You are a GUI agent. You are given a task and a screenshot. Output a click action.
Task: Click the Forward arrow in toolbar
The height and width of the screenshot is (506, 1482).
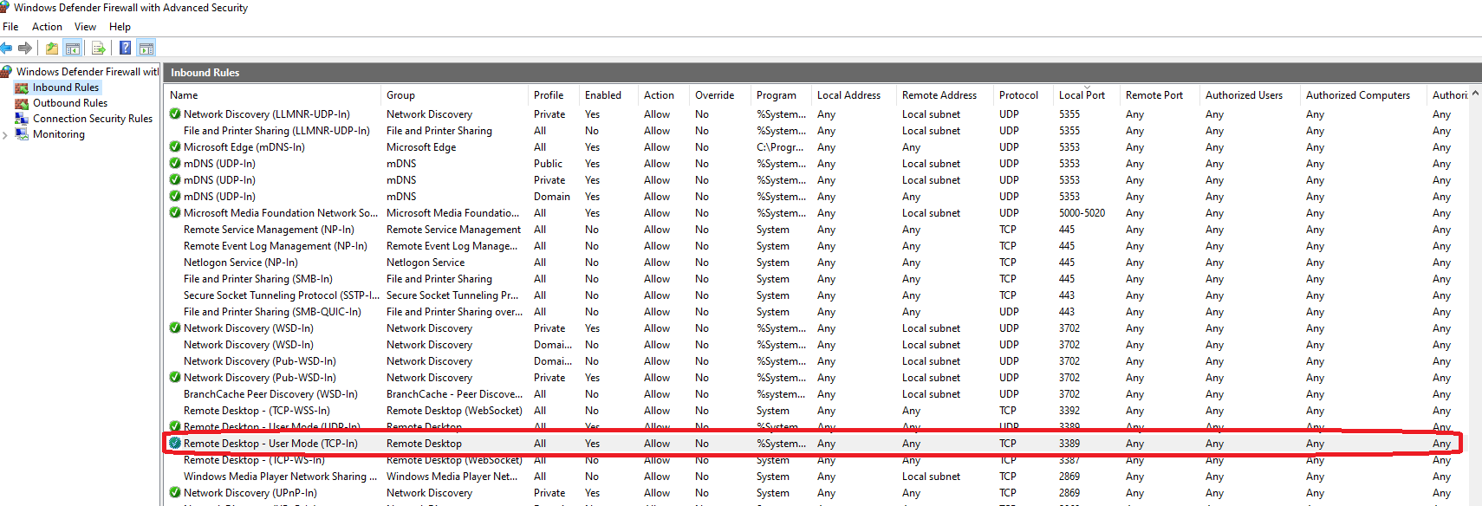(x=25, y=49)
